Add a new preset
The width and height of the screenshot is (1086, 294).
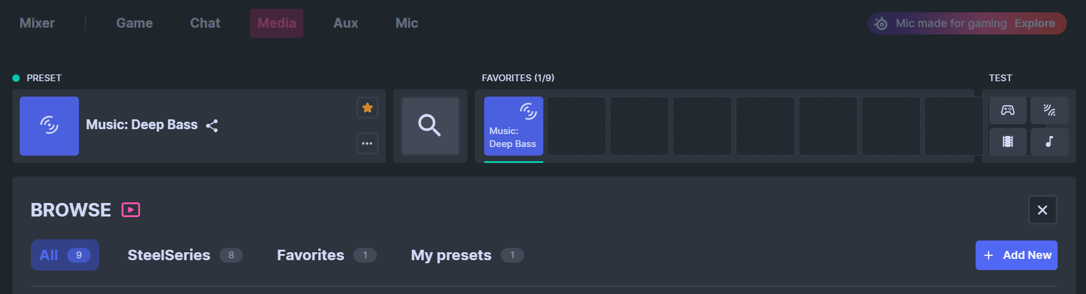[x=1016, y=255]
